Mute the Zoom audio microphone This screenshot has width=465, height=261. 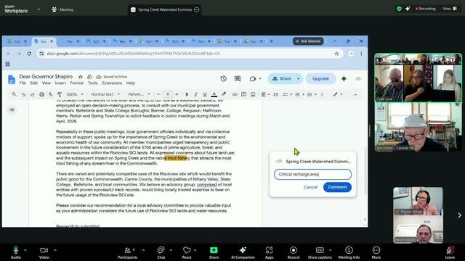16,252
